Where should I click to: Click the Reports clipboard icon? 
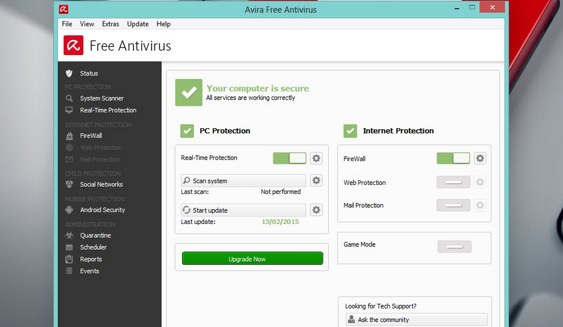point(69,259)
